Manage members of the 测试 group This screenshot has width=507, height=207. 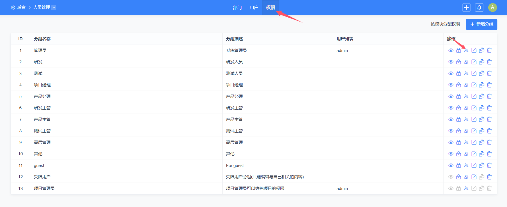pos(466,73)
